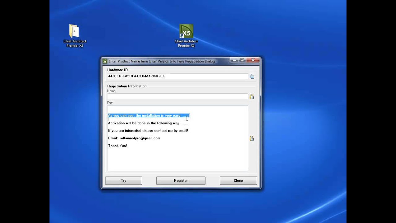This screenshot has width=396, height=223.
Task: Click into the Name input field
Action: (178, 97)
